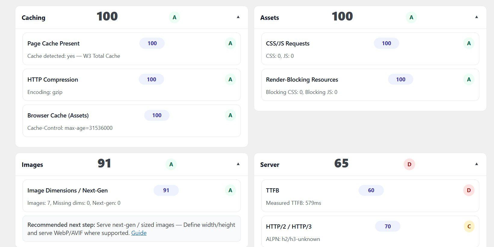494x247 pixels.
Task: Click 'Cache-Control: max-age=31536000' text
Action: (70, 128)
